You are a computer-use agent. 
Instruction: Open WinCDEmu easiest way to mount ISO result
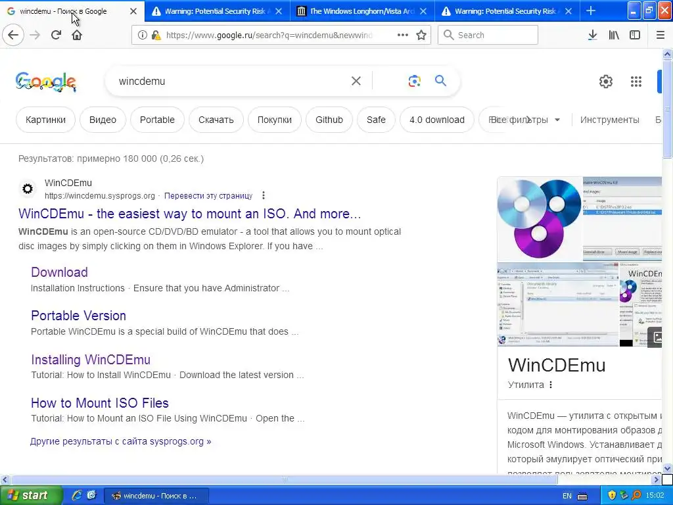[x=190, y=214]
